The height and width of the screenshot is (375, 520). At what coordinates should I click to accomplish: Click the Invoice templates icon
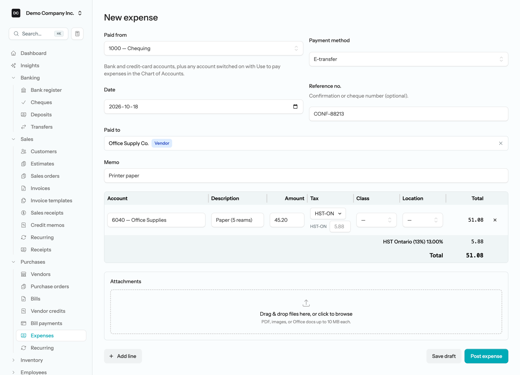pyautogui.click(x=23, y=201)
